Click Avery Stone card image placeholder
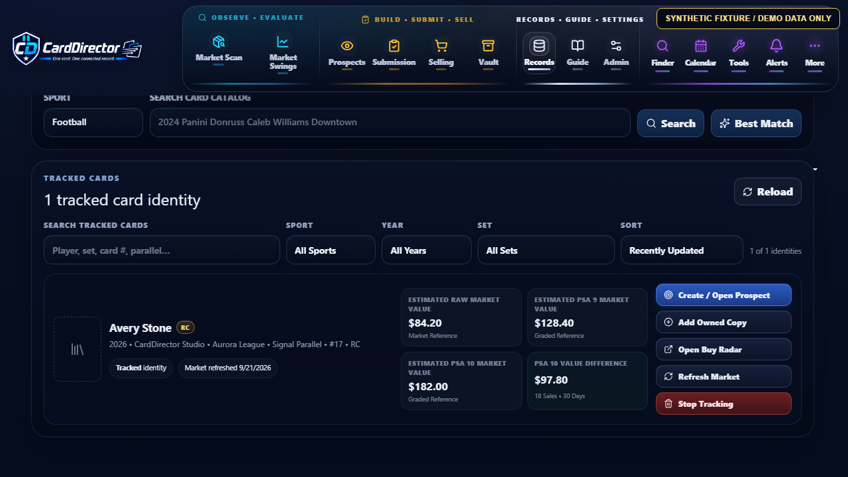Image resolution: width=848 pixels, height=477 pixels. (78, 349)
